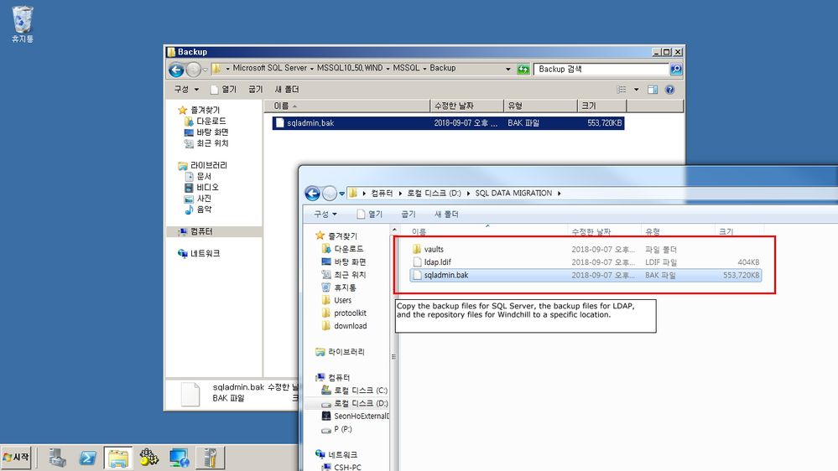Viewport: 838px width, 471px height.
Task: Go back in SQL DATA MIGRATION window
Action: 313,194
